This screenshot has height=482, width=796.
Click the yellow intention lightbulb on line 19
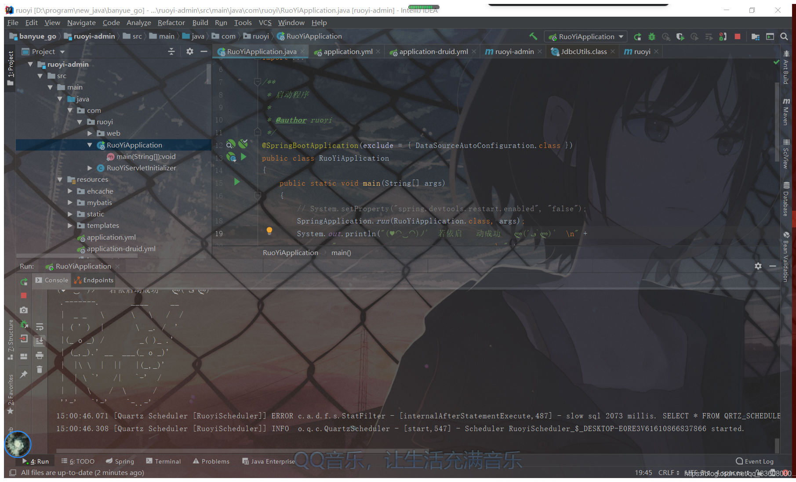point(269,231)
